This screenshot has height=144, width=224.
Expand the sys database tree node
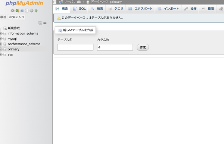pyautogui.click(x=1, y=54)
